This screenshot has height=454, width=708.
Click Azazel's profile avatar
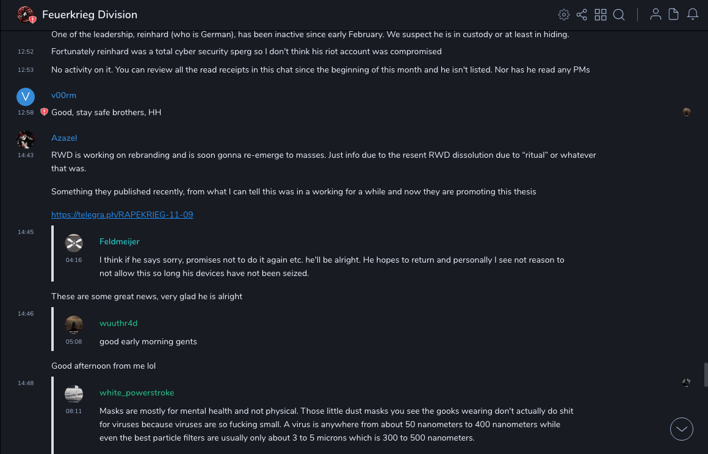tap(26, 140)
